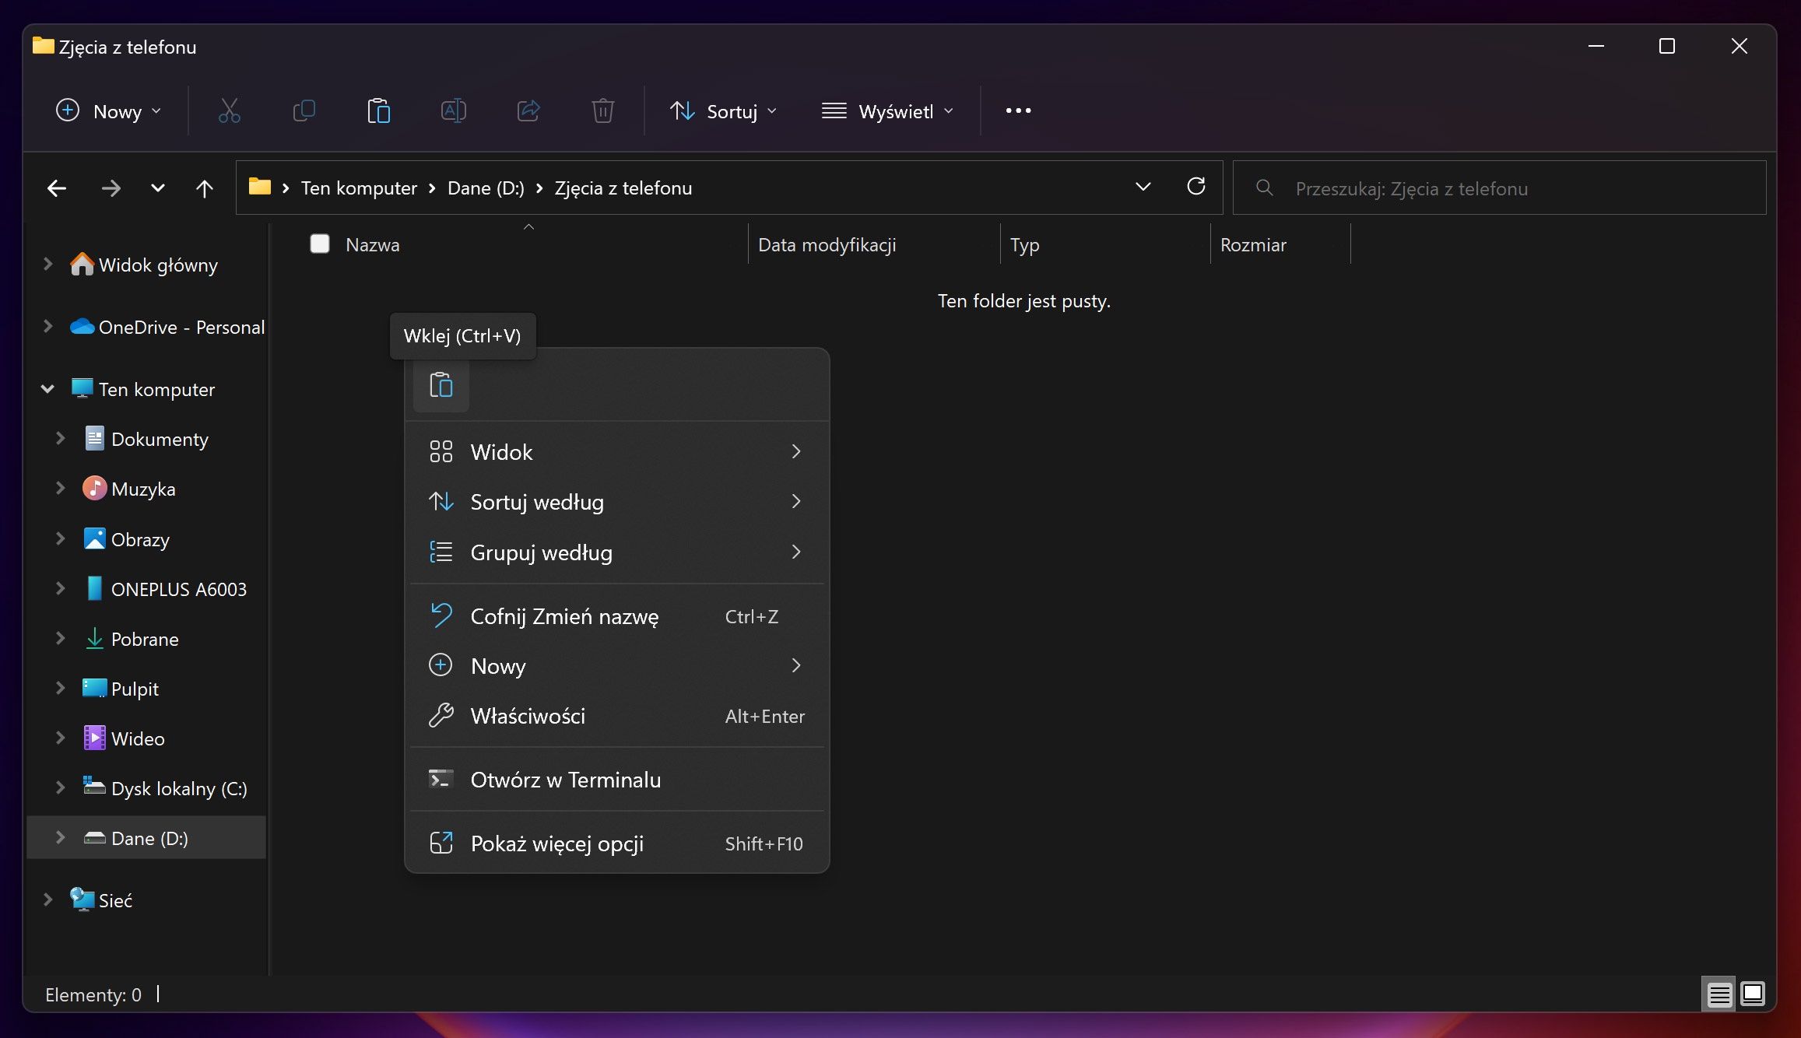This screenshot has width=1801, height=1038.
Task: Click the Paste clipboard icon in toolbar
Action: tap(378, 111)
